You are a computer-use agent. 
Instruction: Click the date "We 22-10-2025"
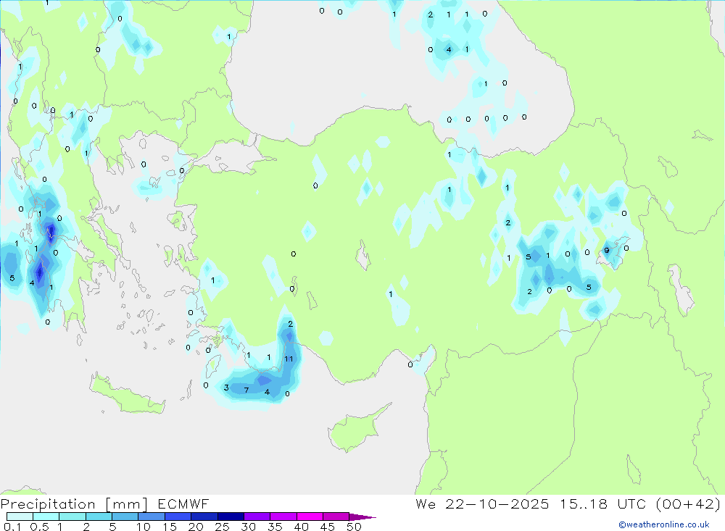[x=482, y=503]
